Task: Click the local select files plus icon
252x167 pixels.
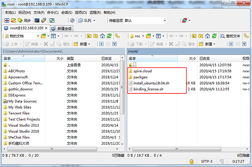Action: tap(101, 44)
